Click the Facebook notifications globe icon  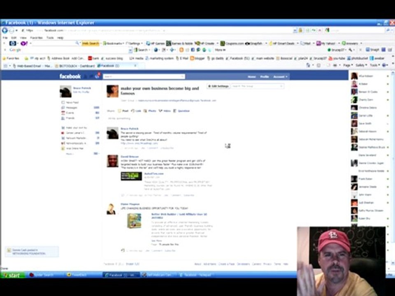tap(97, 76)
